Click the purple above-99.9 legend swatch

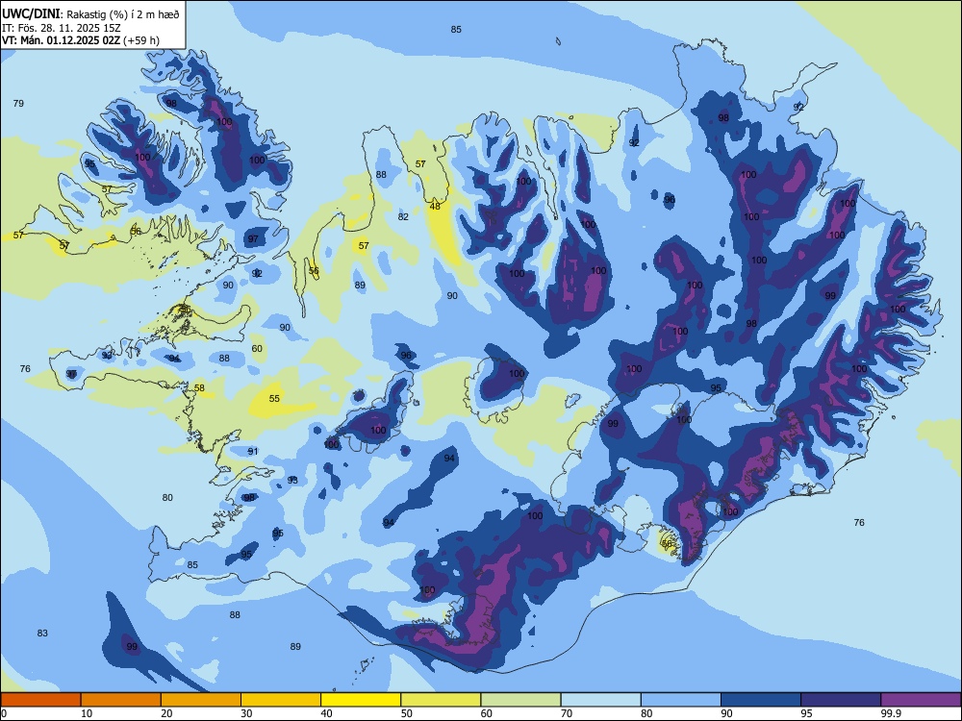point(921,700)
